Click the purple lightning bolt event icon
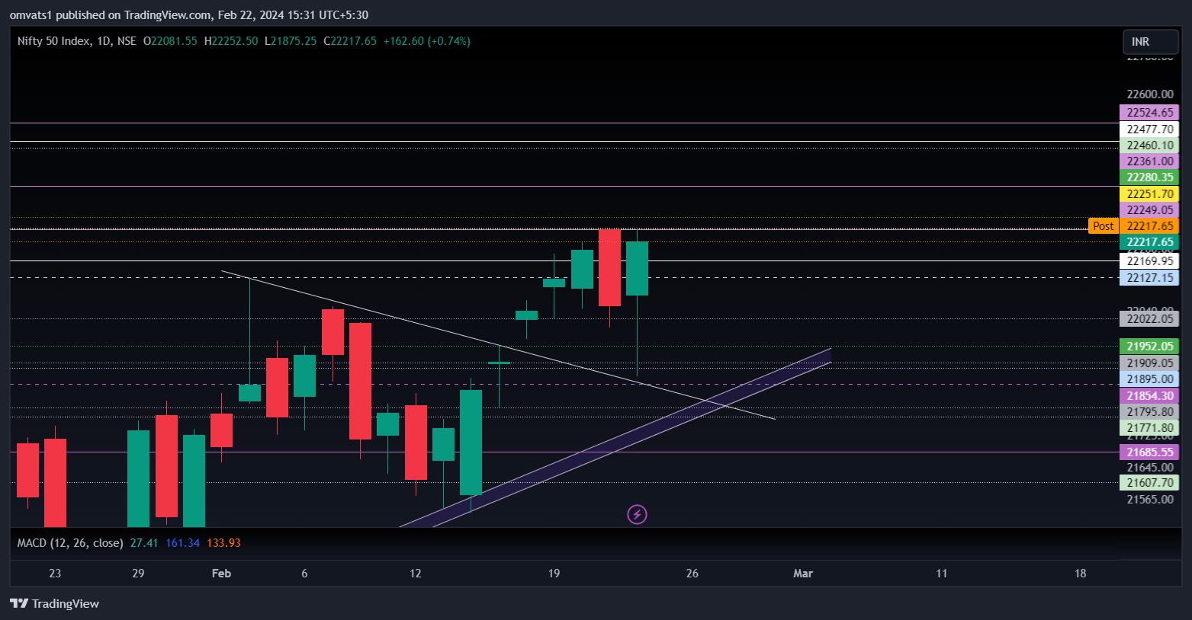 [637, 515]
